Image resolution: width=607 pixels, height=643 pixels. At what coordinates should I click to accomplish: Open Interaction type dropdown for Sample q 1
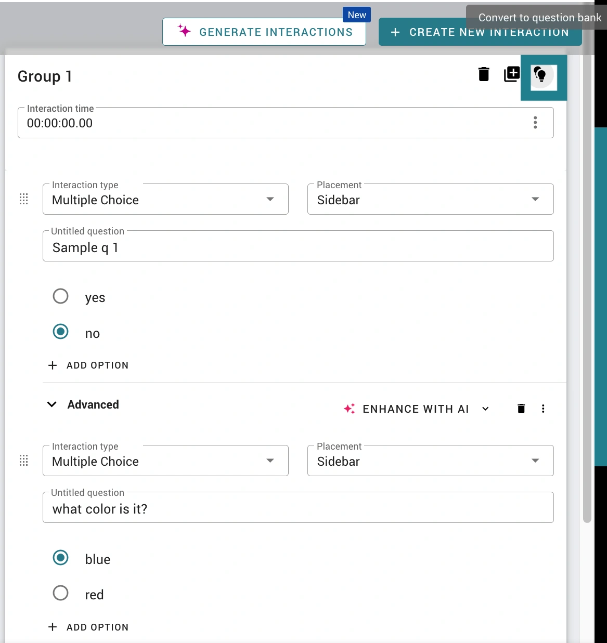[x=165, y=199]
